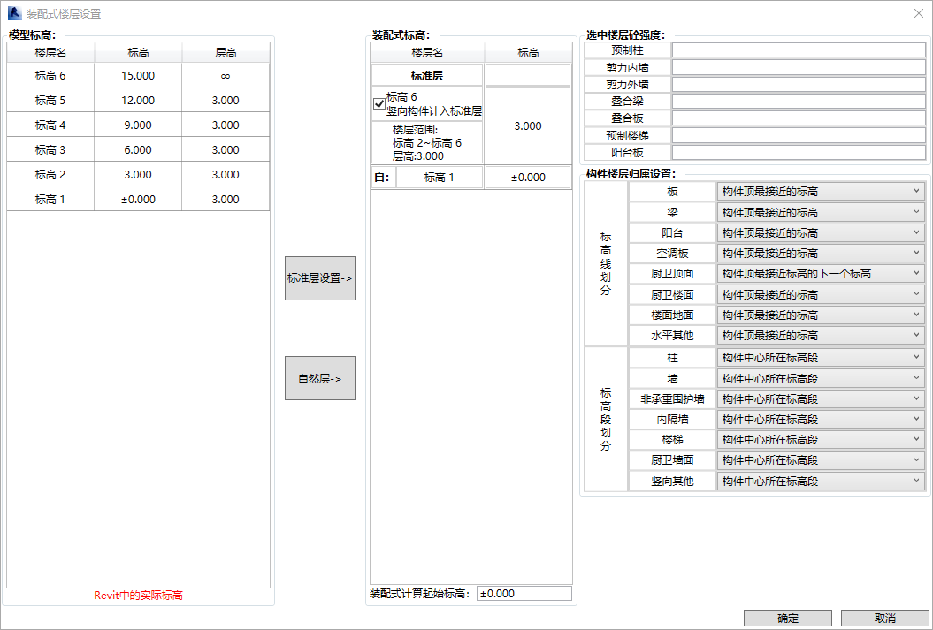Expand the 空调板 assignment dropdown

(x=821, y=254)
